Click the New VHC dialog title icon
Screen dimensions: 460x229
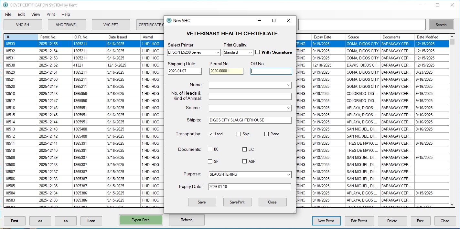point(169,20)
